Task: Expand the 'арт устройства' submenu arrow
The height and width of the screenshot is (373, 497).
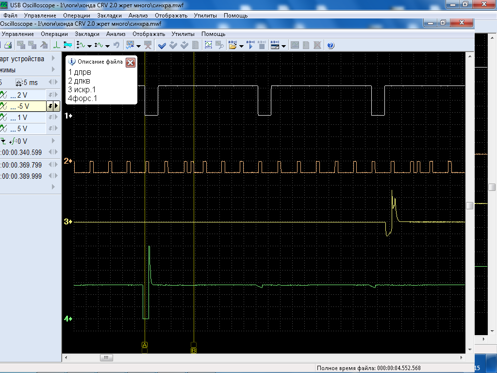Action: [53, 58]
